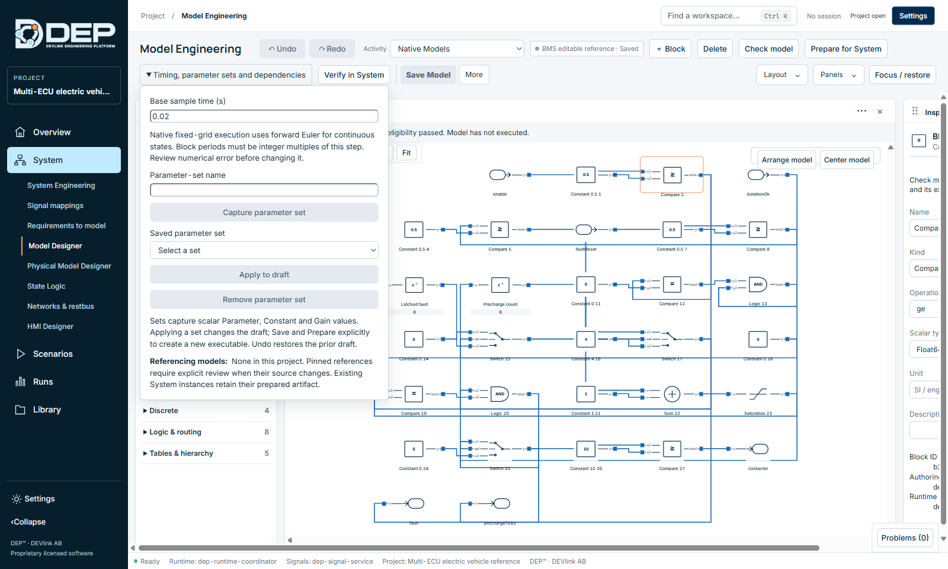Select the Switch 15 block

tap(499, 339)
